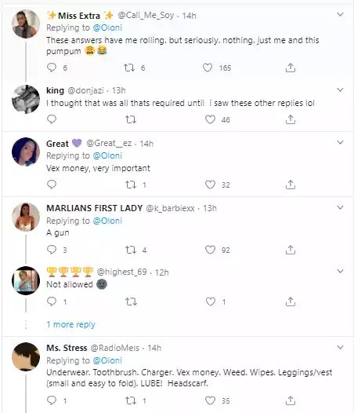Image resolution: width=354 pixels, height=413 pixels.
Task: Open king @donjazi's avatar
Action: point(26,99)
